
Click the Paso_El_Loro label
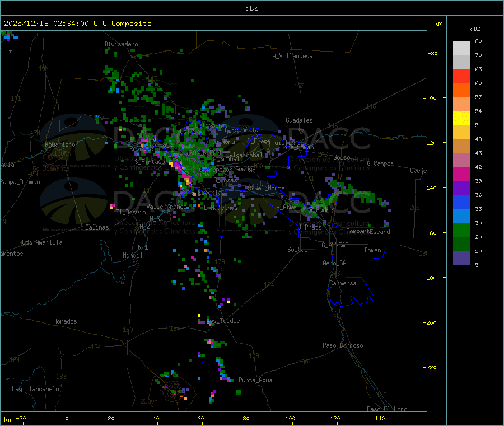click(387, 409)
